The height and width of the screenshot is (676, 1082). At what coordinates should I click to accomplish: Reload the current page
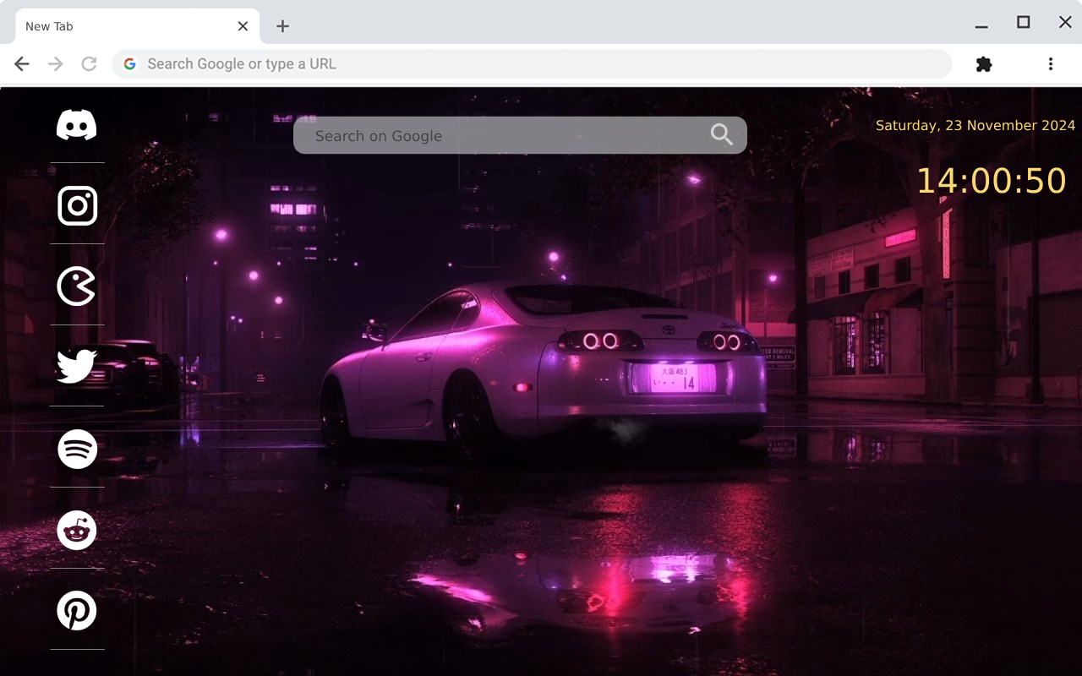pos(89,63)
